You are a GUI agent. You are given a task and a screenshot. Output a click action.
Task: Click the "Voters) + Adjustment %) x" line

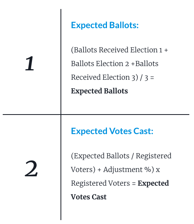coord(116,170)
